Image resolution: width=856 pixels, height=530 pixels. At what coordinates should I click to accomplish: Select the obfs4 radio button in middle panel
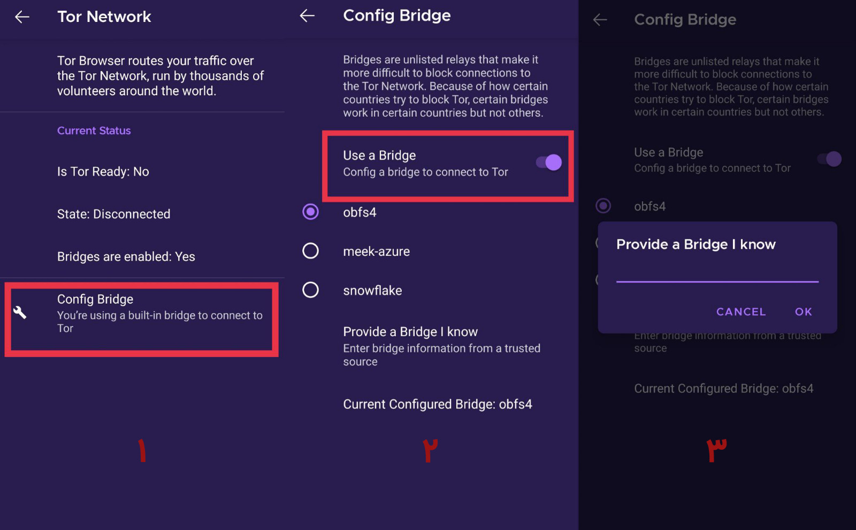point(310,212)
